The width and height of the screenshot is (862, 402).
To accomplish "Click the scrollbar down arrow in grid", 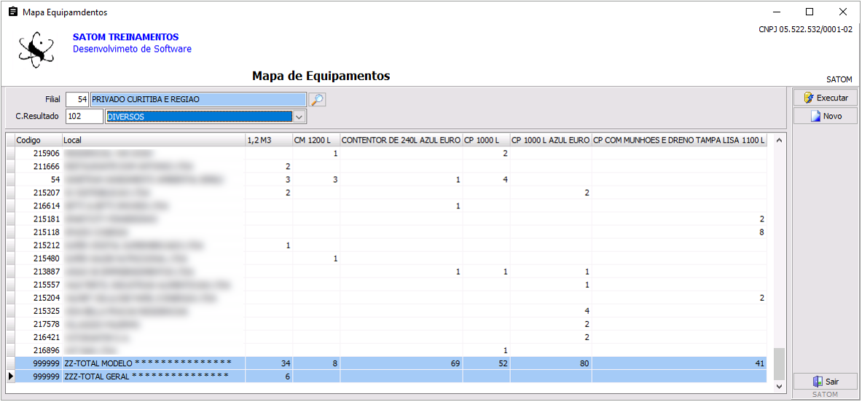I will coord(779,386).
